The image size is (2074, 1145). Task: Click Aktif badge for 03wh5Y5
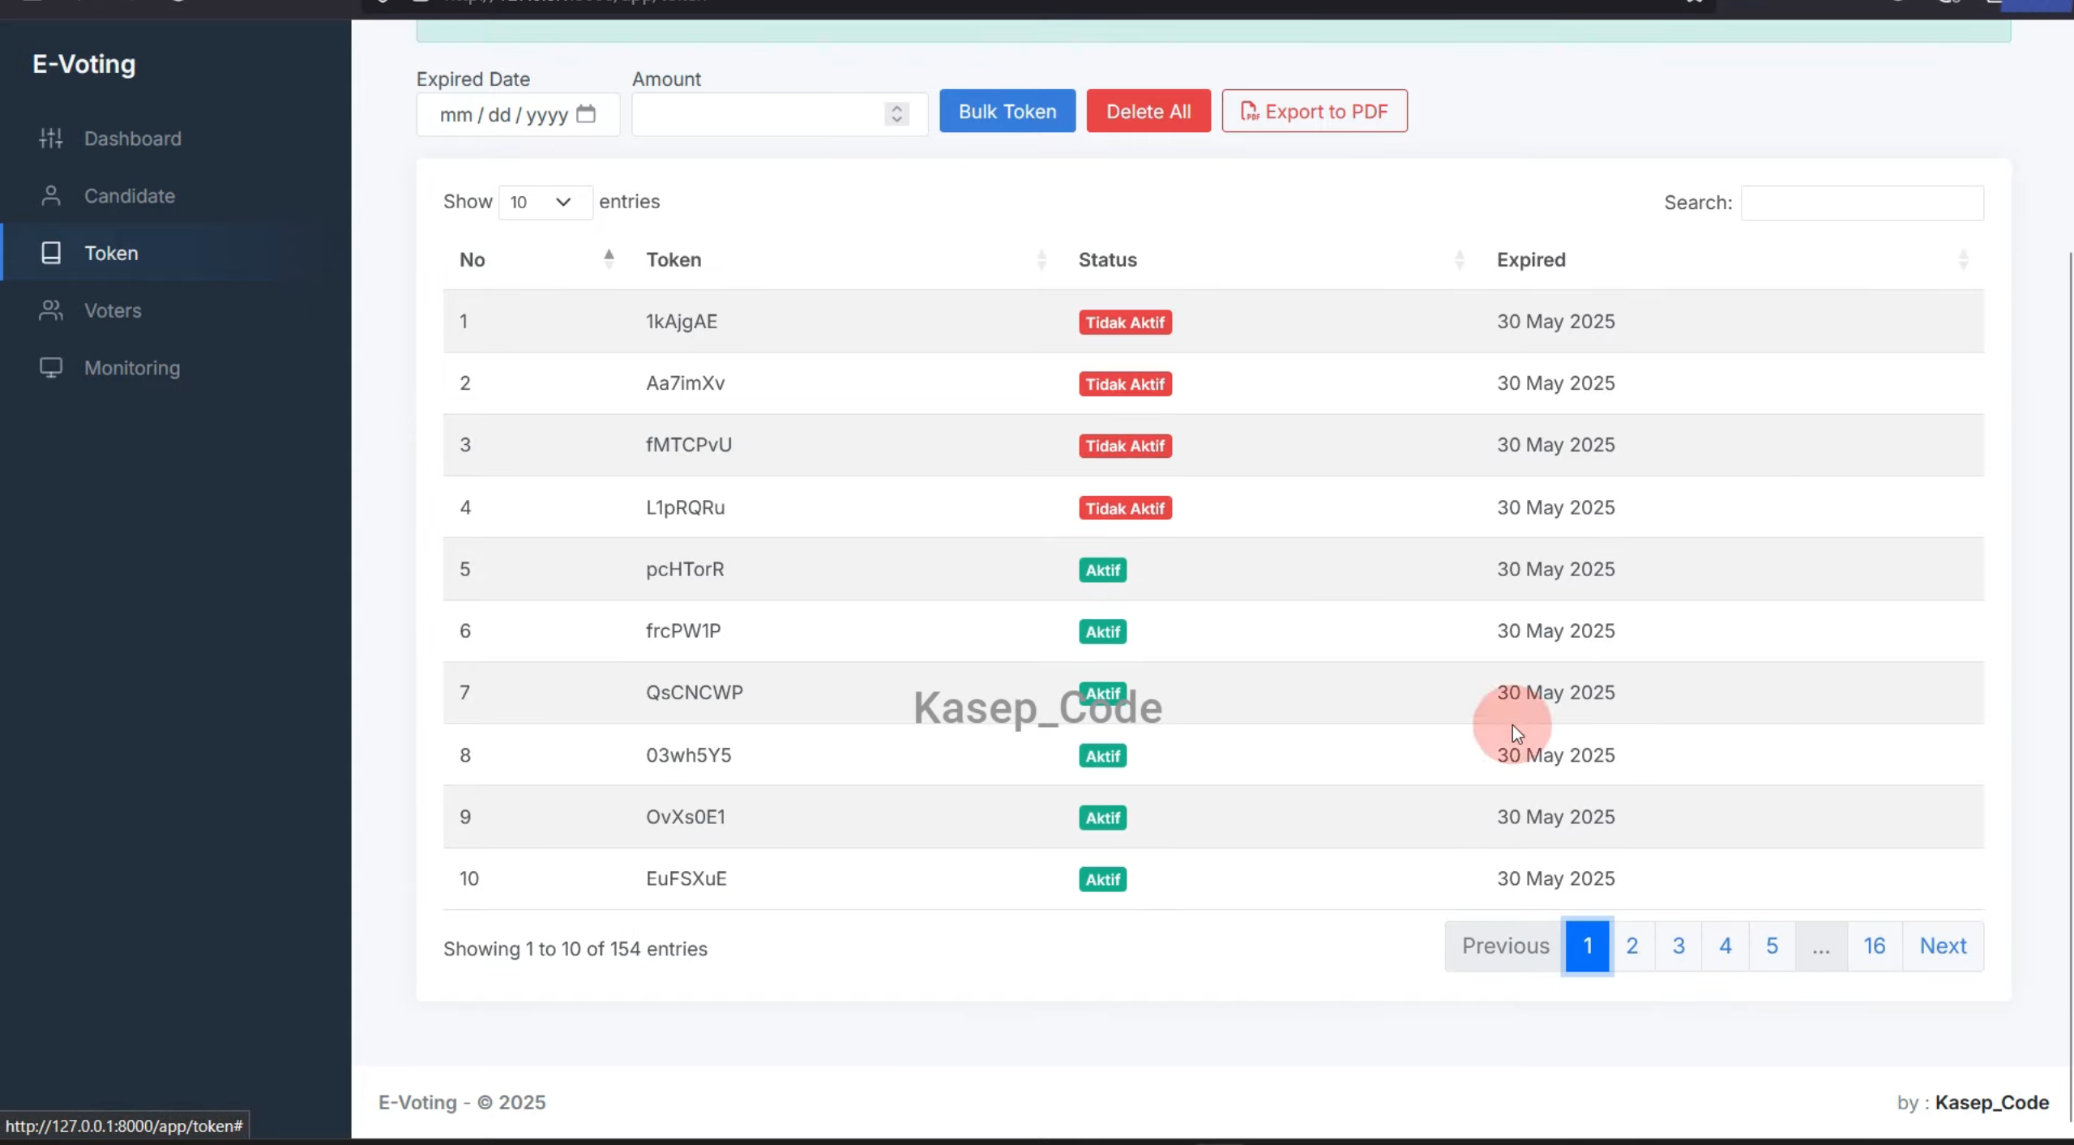1102,756
